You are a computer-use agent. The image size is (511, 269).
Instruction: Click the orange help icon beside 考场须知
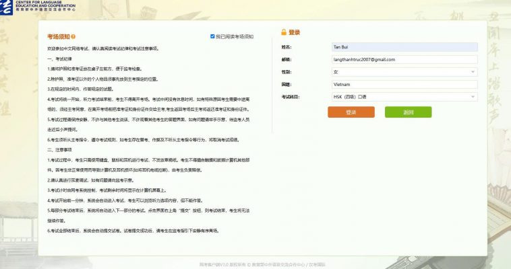pyautogui.click(x=73, y=37)
